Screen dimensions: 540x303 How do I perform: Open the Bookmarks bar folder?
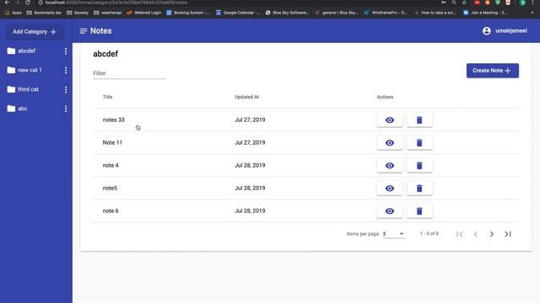44,13
